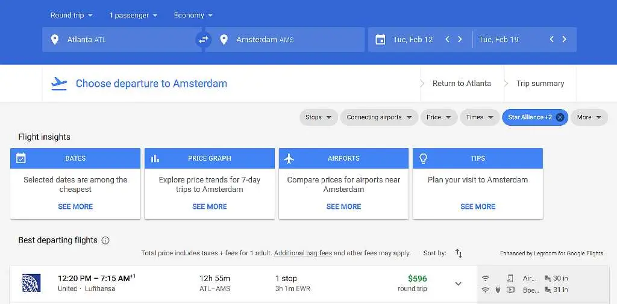
Task: Open the Price filter dropdown
Action: 439,117
